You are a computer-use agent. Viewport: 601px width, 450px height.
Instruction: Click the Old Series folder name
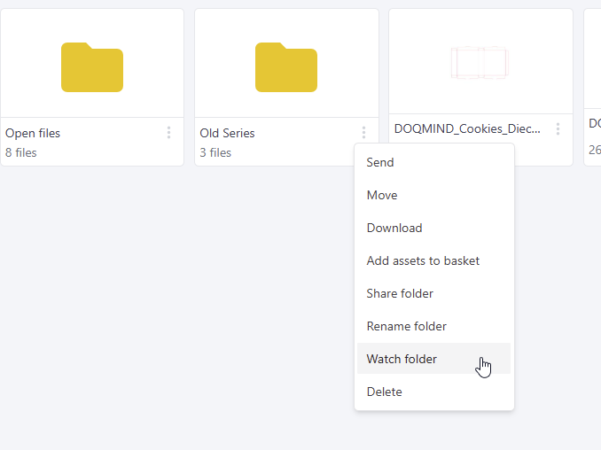(x=227, y=133)
